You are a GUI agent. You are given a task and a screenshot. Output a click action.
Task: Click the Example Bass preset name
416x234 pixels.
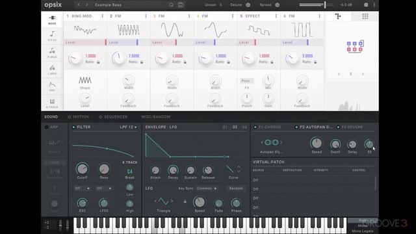pos(108,5)
